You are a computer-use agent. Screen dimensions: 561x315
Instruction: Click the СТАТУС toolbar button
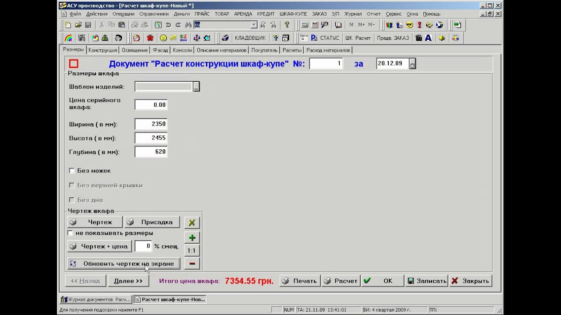330,38
